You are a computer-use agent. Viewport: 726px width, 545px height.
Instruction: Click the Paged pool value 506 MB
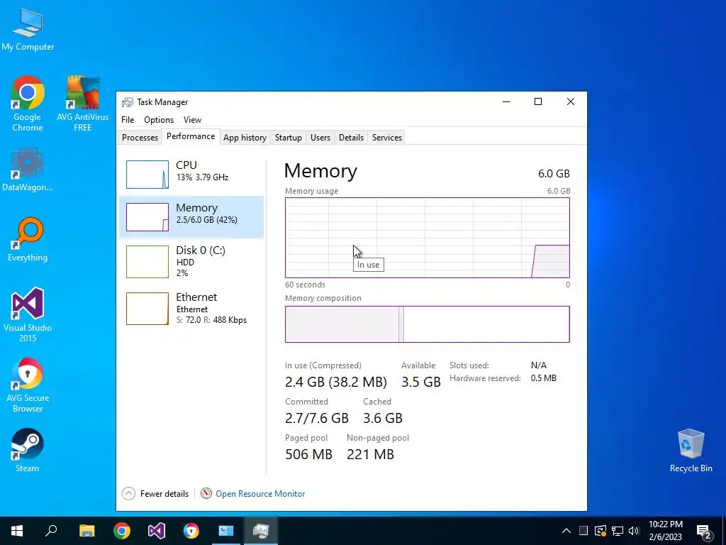[309, 454]
